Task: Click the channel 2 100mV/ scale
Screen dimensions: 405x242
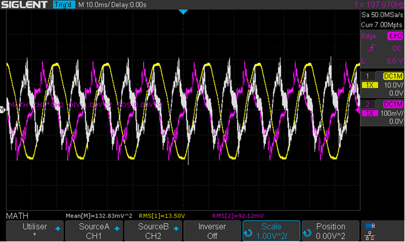Action: [x=392, y=113]
